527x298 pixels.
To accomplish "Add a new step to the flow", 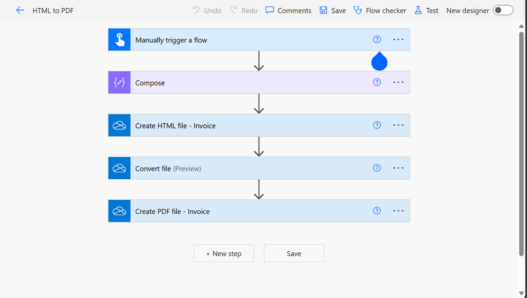I will click(x=223, y=253).
